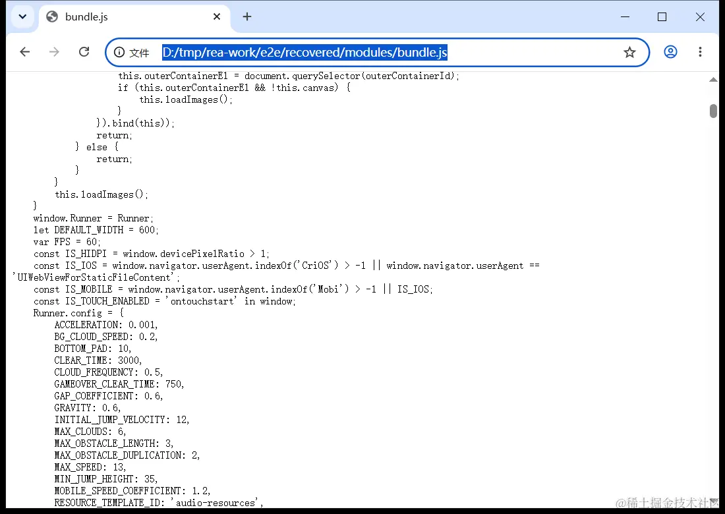The width and height of the screenshot is (725, 514).
Task: Maximize the Chrome window
Action: coord(662,16)
